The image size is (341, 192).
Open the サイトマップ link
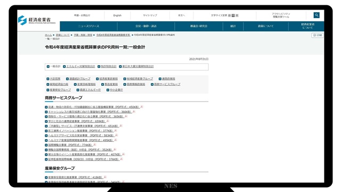(x=150, y=15)
